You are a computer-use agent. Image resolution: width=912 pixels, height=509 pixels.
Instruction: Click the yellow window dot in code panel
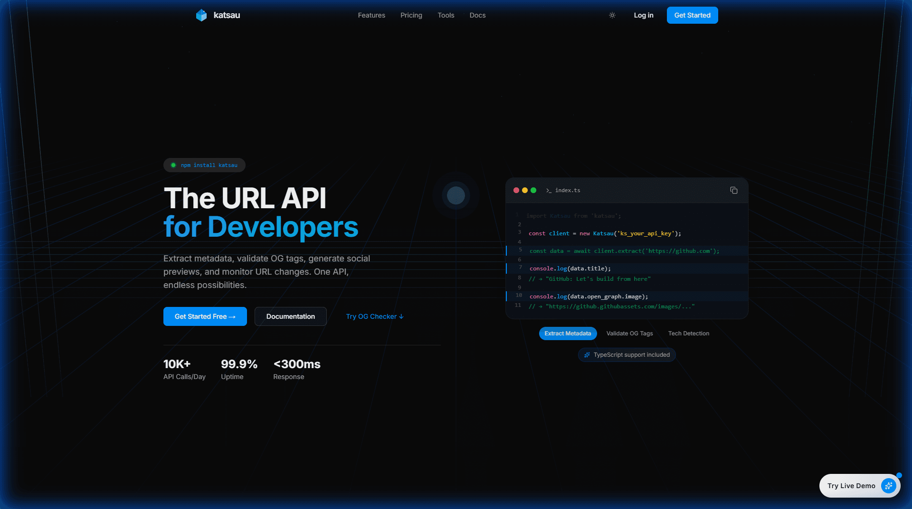pos(525,190)
